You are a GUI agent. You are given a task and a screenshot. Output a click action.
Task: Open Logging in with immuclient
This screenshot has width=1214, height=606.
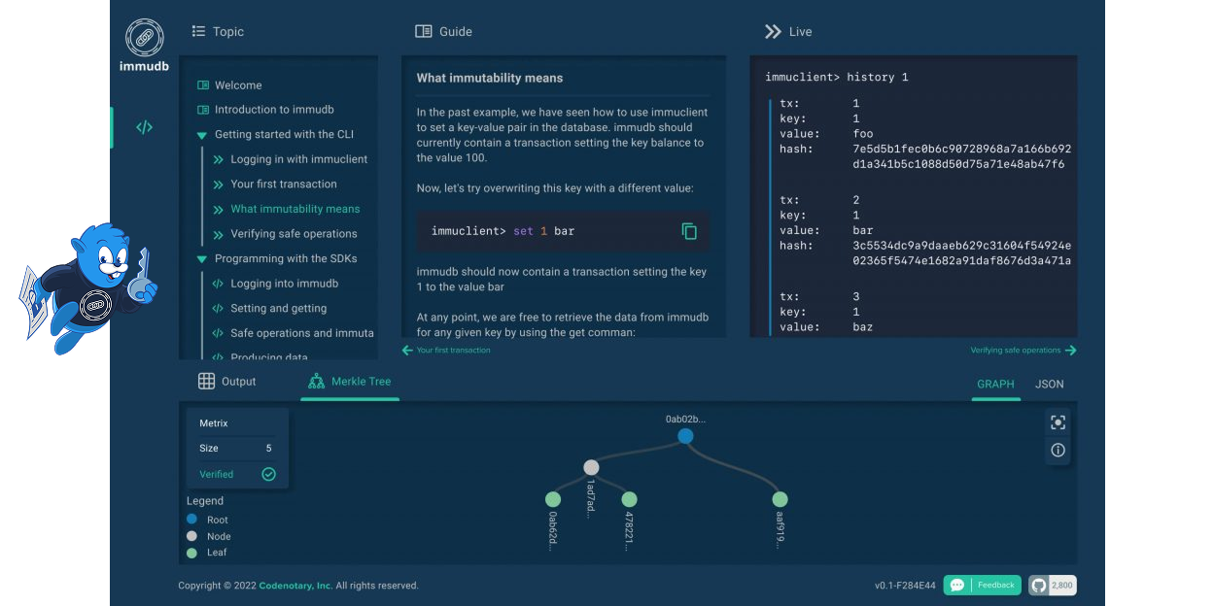tap(299, 159)
